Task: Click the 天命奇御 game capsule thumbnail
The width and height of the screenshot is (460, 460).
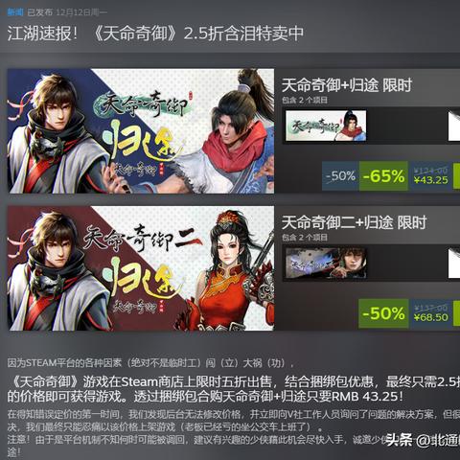Action: pos(326,126)
